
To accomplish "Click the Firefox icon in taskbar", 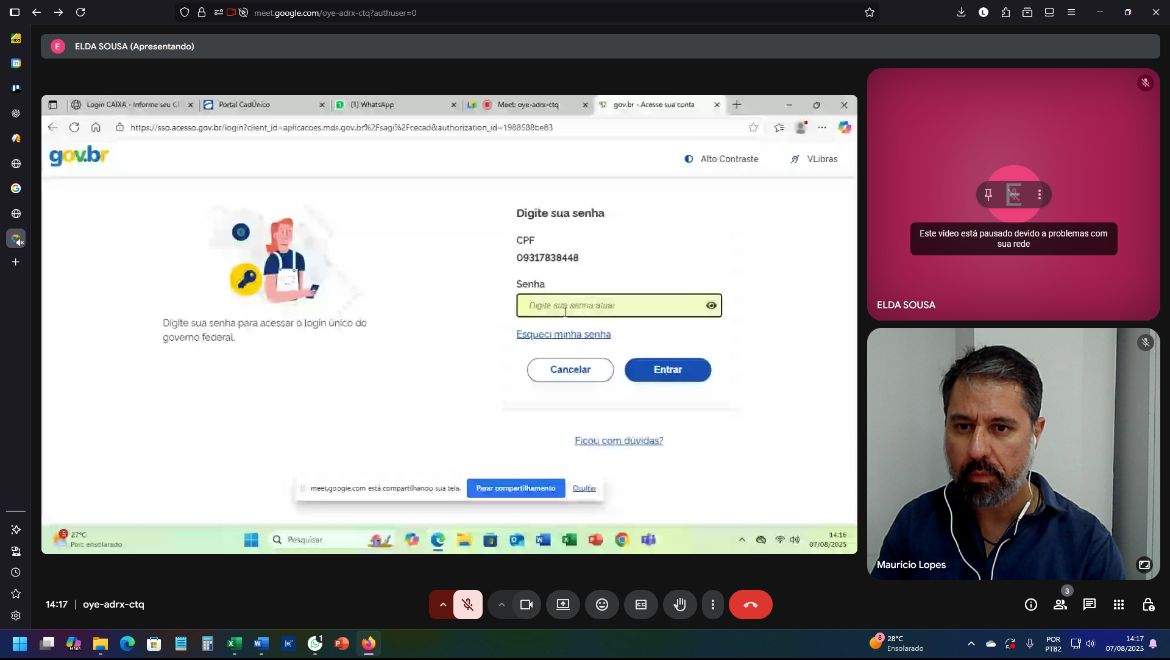I will coord(368,644).
